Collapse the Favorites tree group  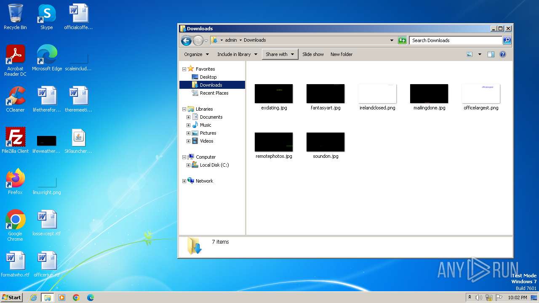coord(184,69)
